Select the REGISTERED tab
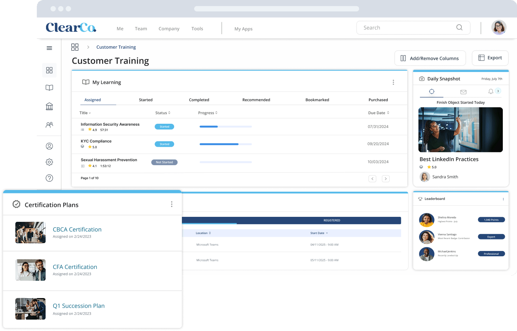Image resolution: width=517 pixels, height=331 pixels. (x=332, y=220)
